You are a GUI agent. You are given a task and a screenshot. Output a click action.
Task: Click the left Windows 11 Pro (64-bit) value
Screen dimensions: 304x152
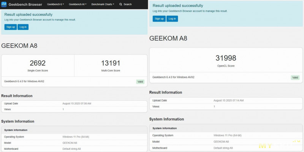(76, 137)
